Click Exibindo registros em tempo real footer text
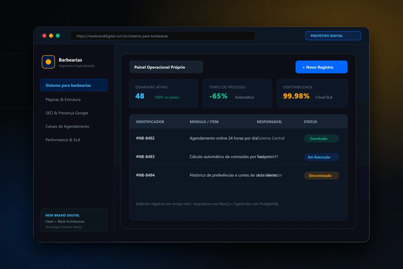 (x=207, y=204)
